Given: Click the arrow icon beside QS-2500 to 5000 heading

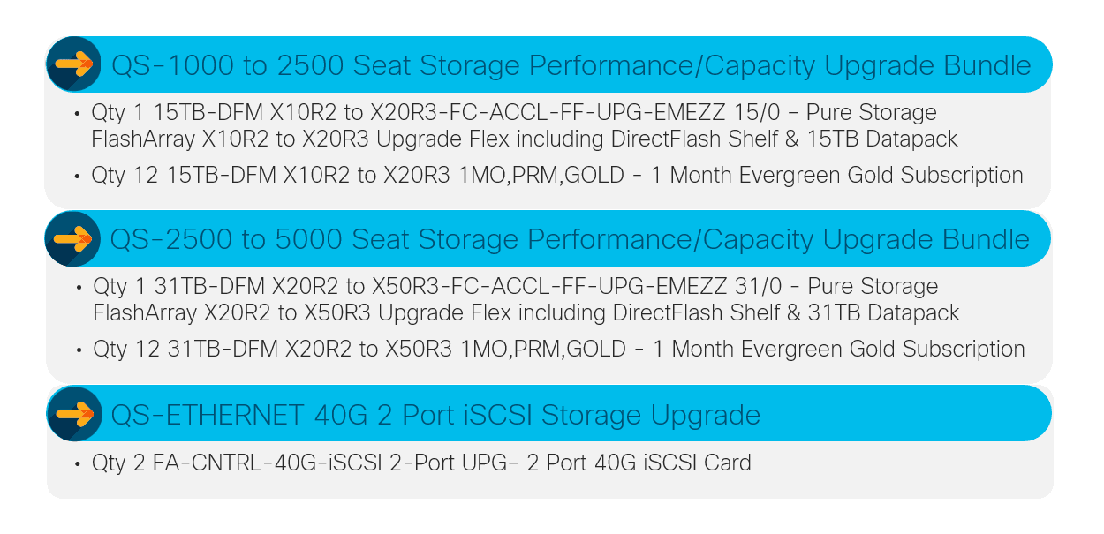Looking at the screenshot, I should pyautogui.click(x=74, y=238).
